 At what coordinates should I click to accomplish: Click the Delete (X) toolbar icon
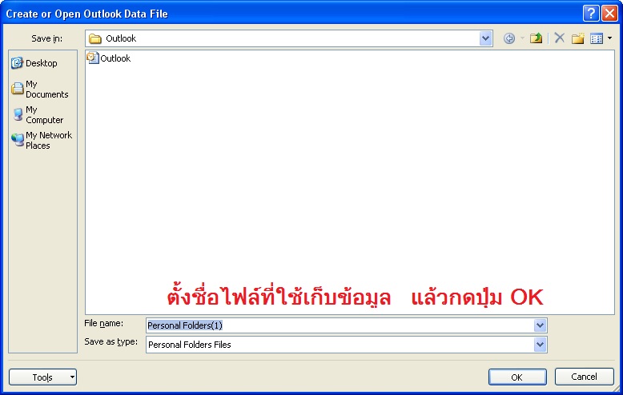tap(560, 38)
